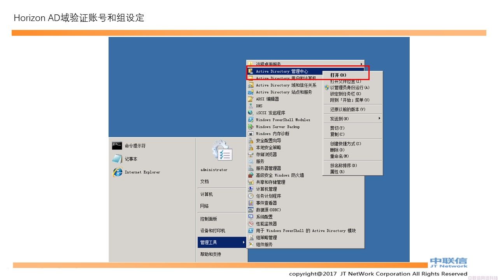Click the 性能监视器 icon
Viewport: 498px width, 280px height.
point(251,224)
